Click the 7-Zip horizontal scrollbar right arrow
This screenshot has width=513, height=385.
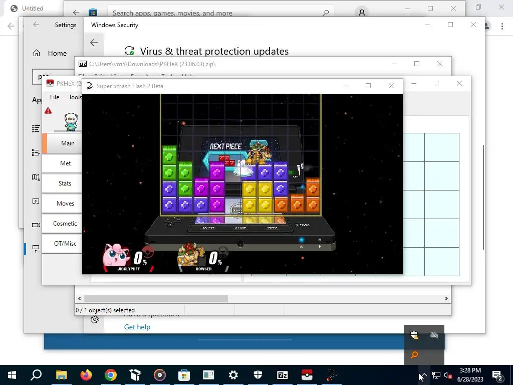[446, 298]
